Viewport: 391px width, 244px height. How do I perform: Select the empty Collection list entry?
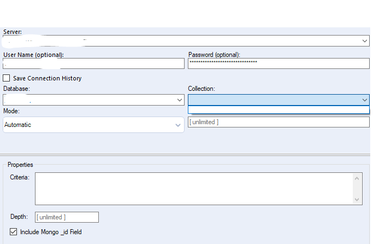(279, 109)
